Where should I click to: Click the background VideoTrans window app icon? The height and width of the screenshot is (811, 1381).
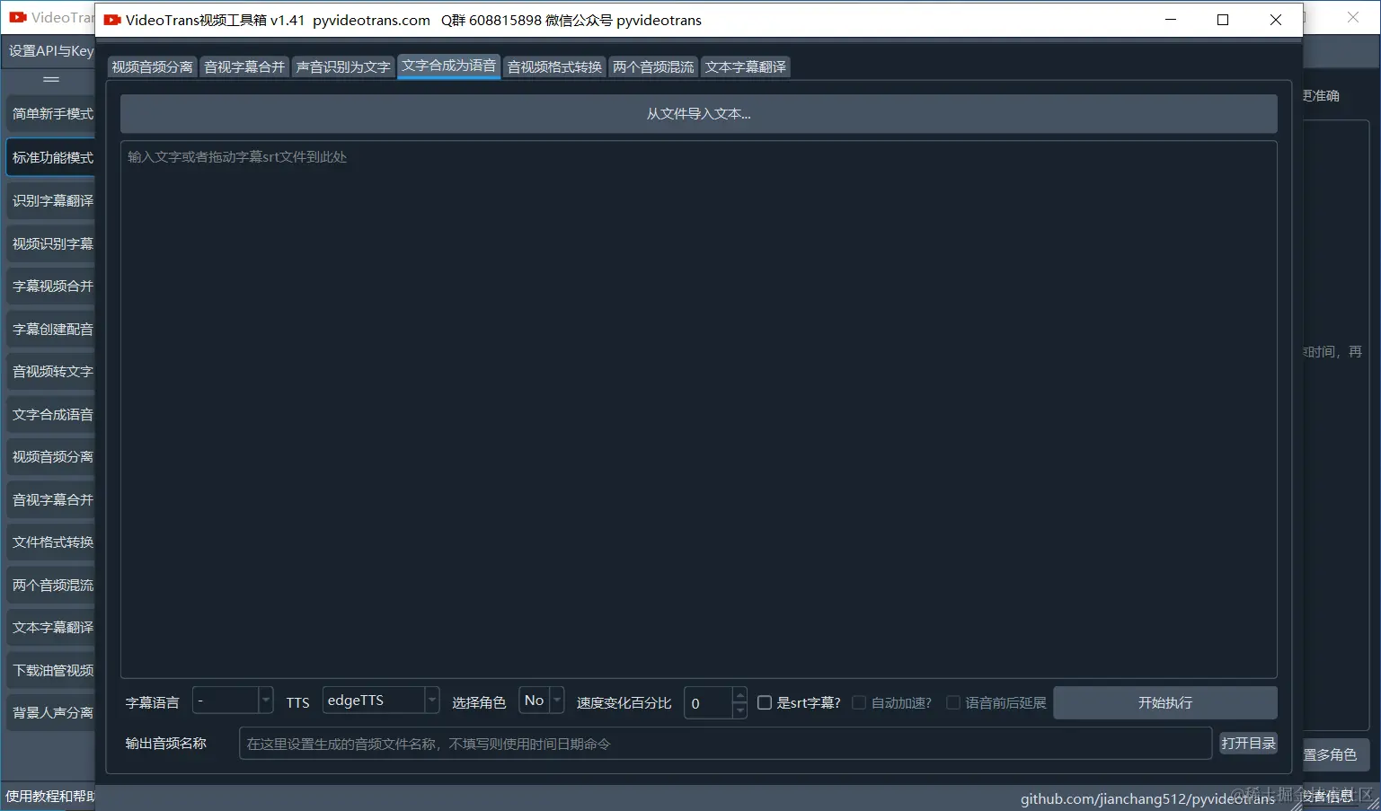tap(18, 17)
